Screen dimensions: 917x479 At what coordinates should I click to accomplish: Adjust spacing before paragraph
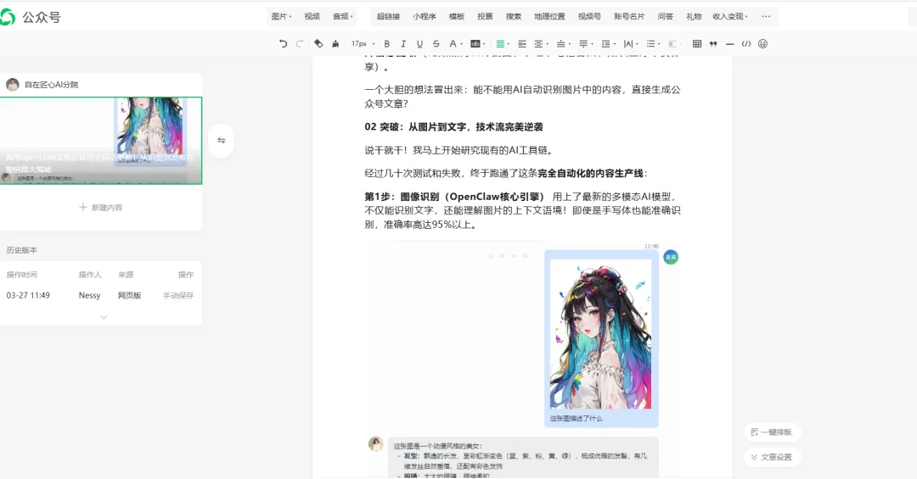pyautogui.click(x=561, y=44)
